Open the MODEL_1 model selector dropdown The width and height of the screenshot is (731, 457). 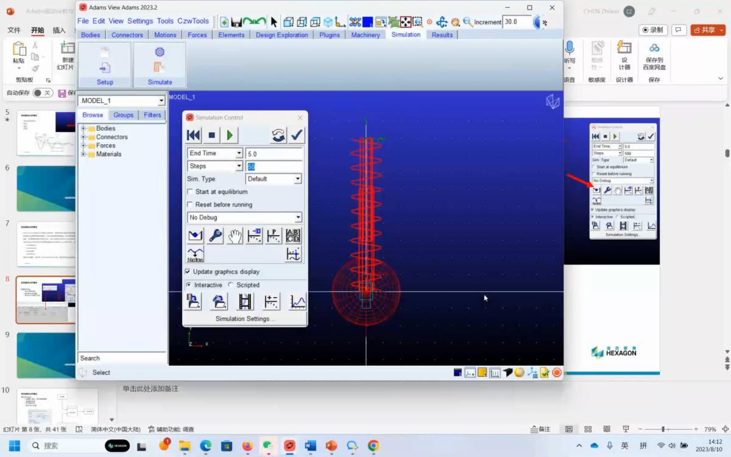[161, 101]
